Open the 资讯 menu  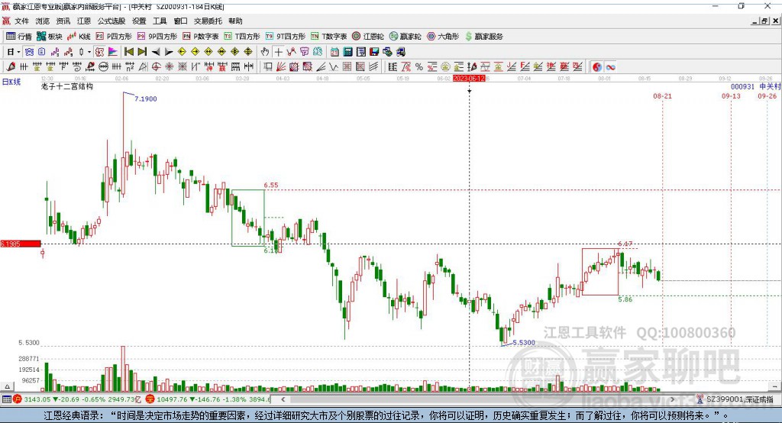[x=63, y=21]
